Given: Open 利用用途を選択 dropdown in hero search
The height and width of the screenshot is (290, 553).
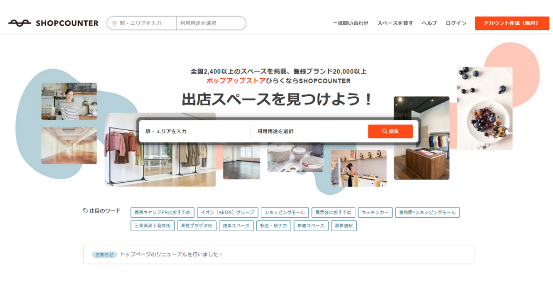Looking at the screenshot, I should tap(309, 131).
